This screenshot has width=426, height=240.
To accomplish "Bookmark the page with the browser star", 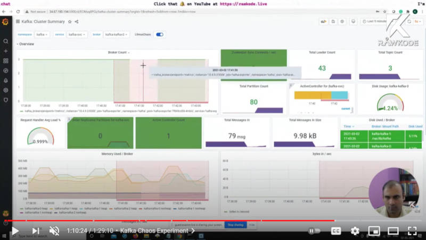I will tap(384, 12).
